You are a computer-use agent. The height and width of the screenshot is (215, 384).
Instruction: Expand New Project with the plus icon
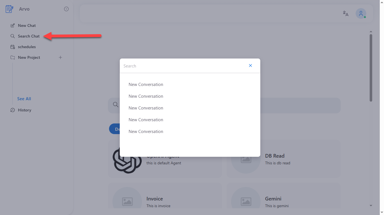(60, 57)
